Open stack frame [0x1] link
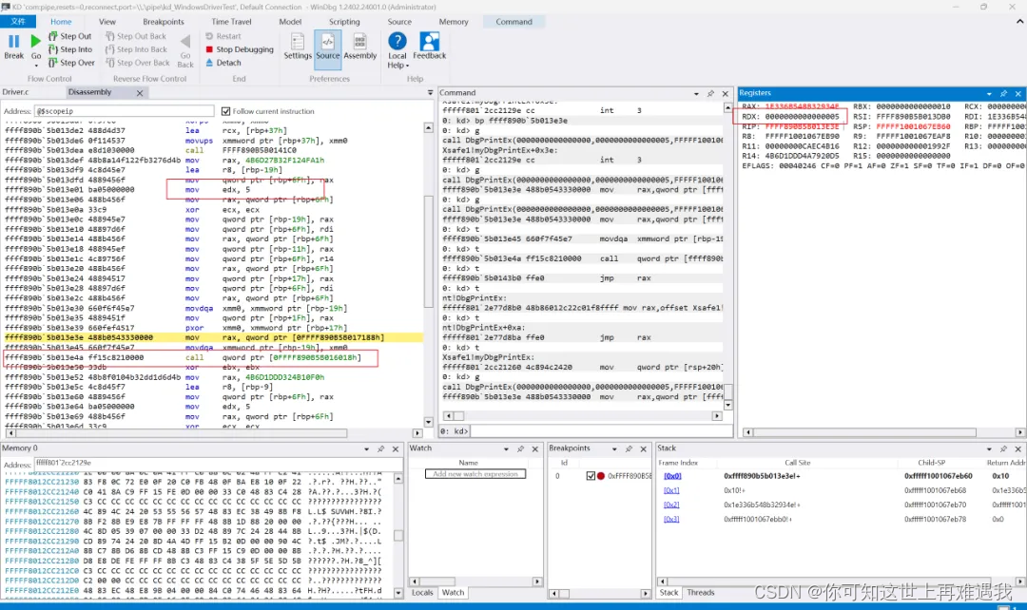1027x610 pixels. [671, 490]
